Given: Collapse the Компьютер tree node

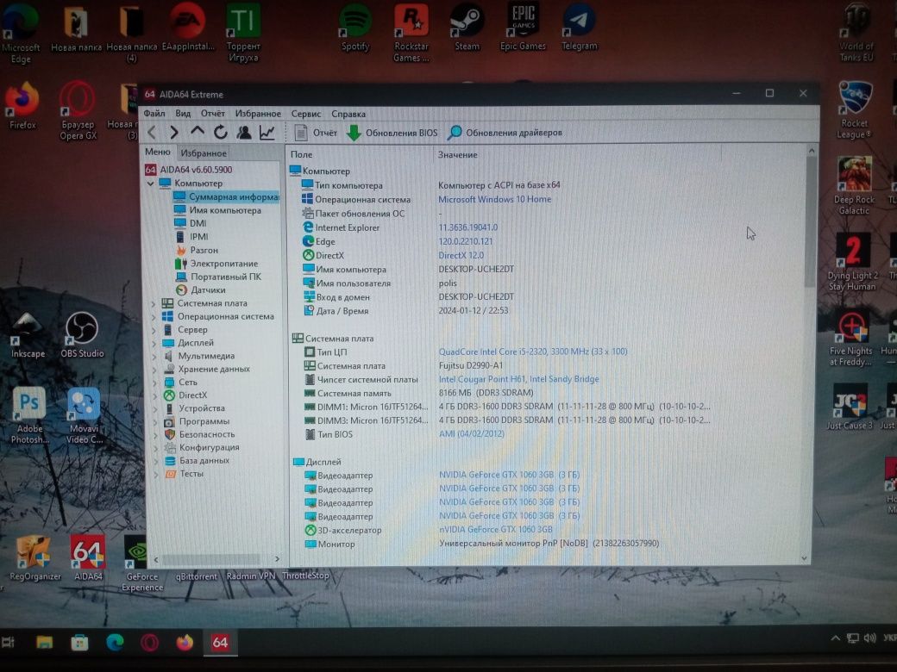Looking at the screenshot, I should 150,184.
